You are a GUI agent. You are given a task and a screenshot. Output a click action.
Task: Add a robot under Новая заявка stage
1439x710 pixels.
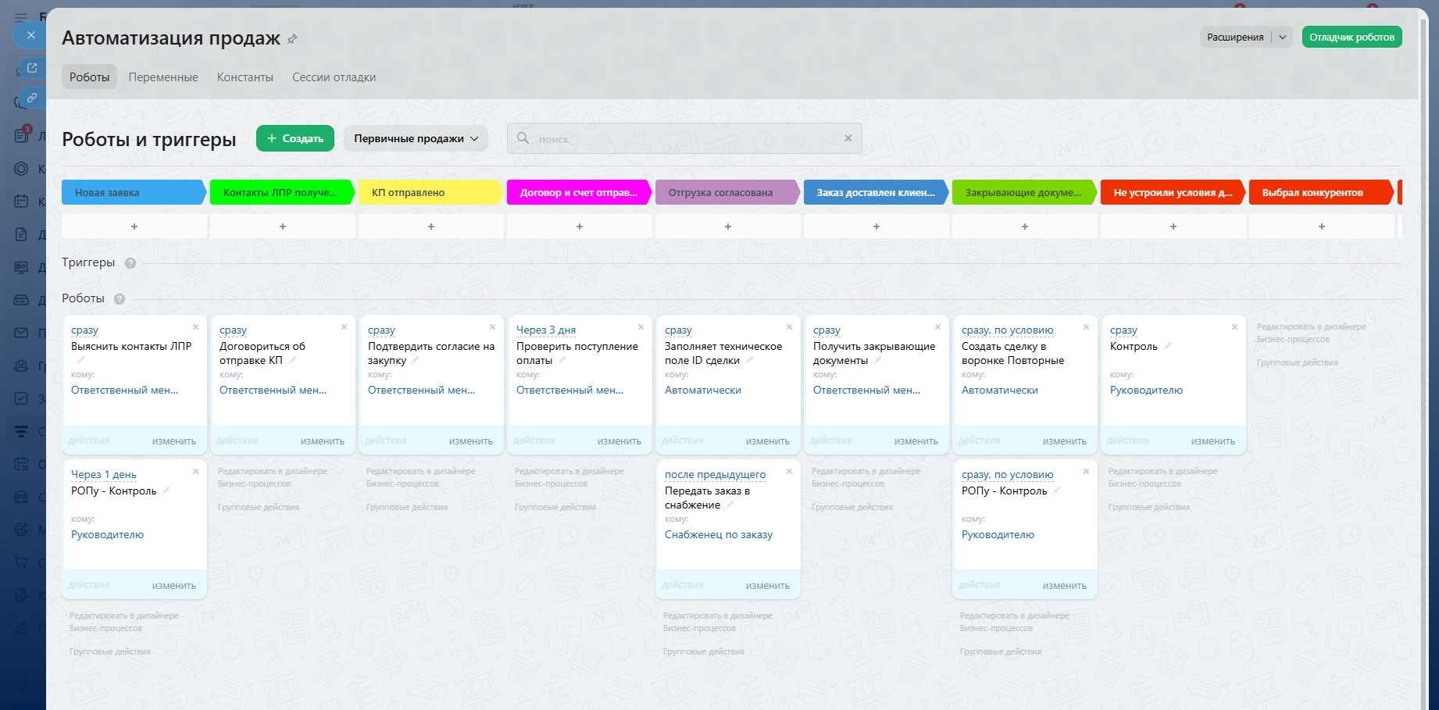pyautogui.click(x=134, y=227)
